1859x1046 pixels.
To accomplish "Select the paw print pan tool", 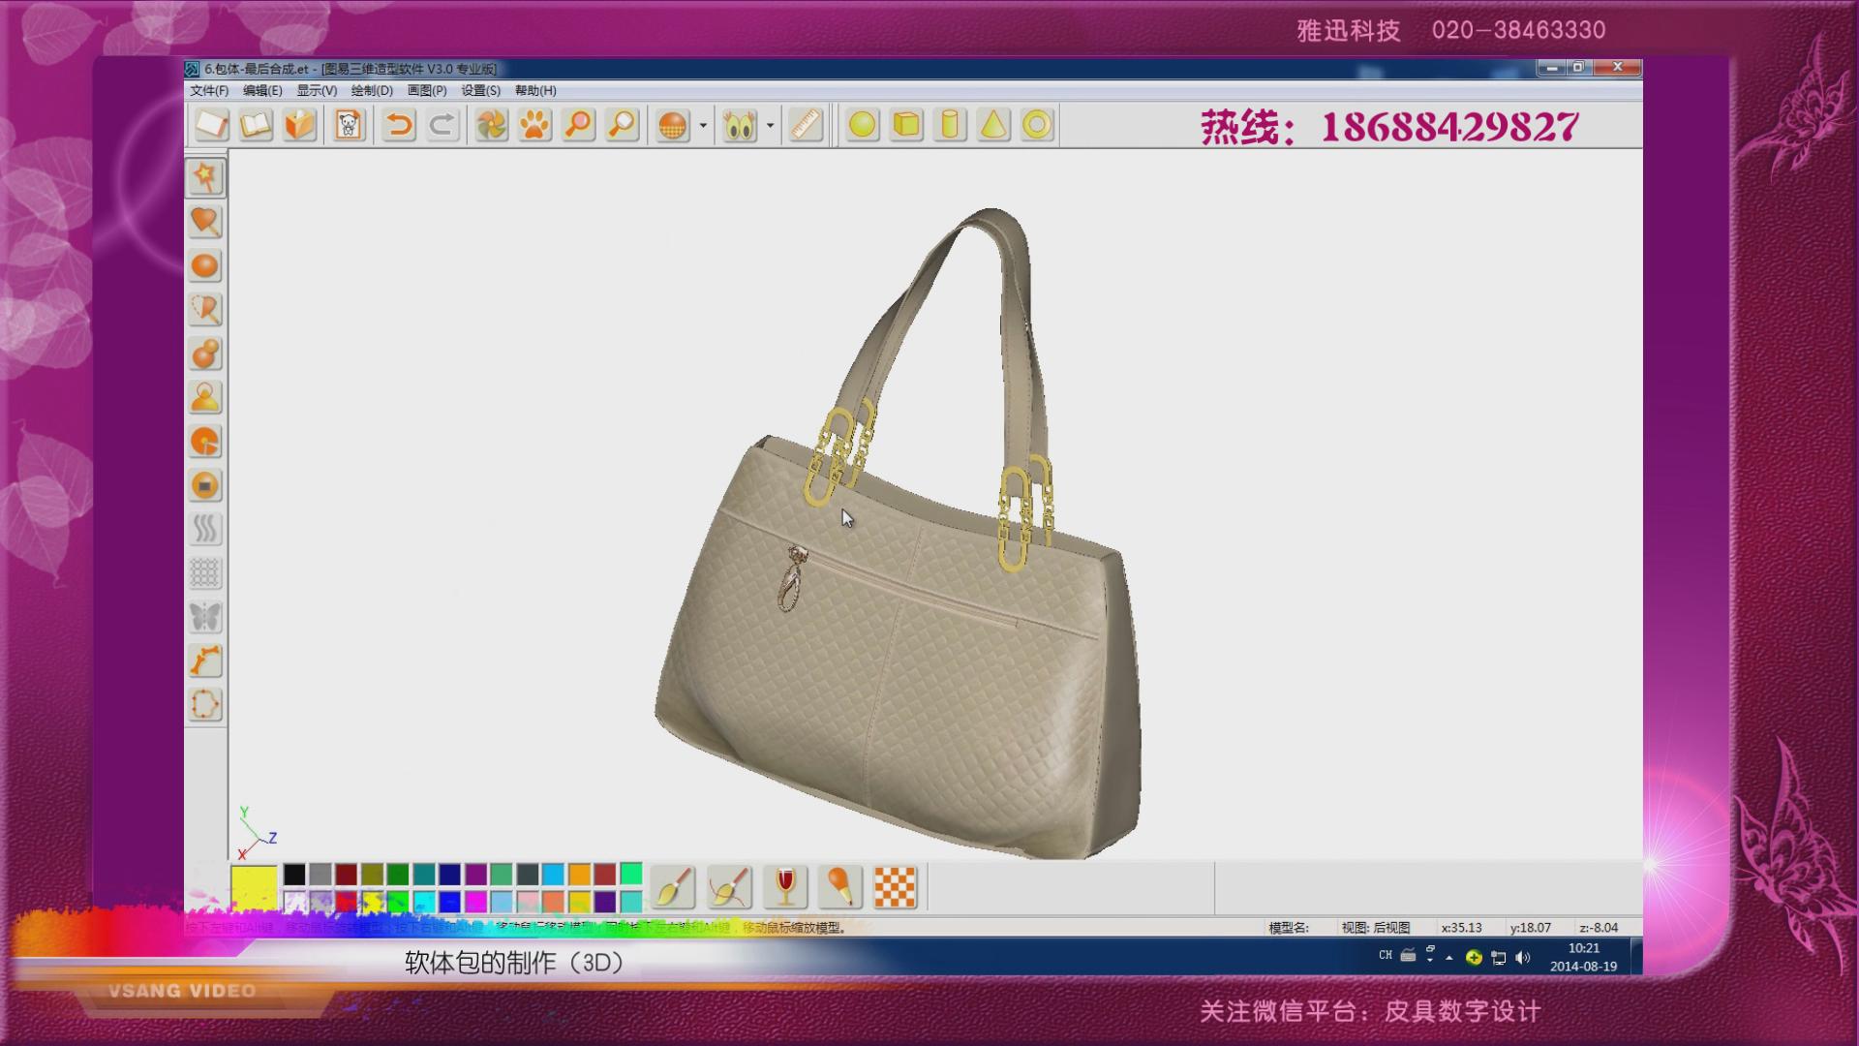I will 535,125.
